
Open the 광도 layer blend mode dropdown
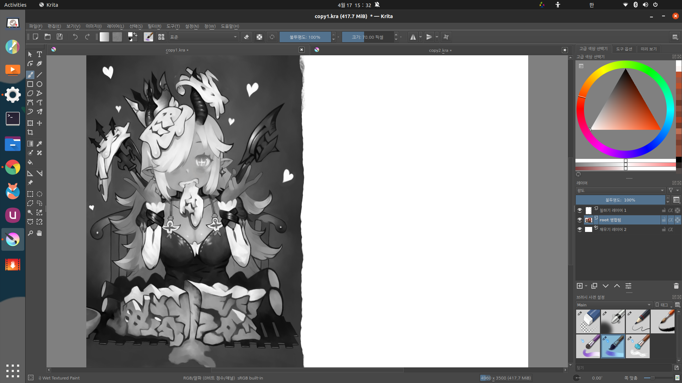(x=620, y=190)
